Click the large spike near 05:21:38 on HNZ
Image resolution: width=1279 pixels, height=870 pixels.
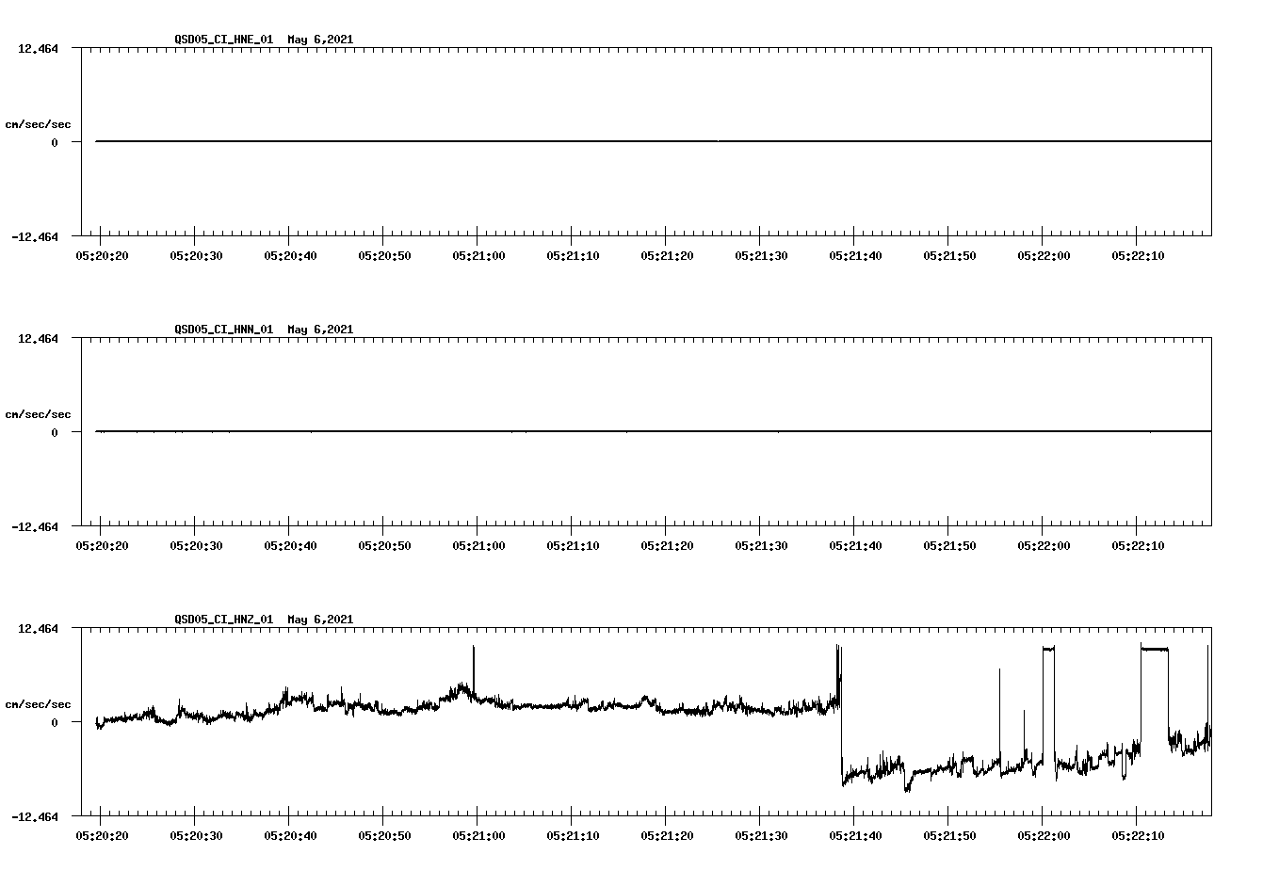836,659
